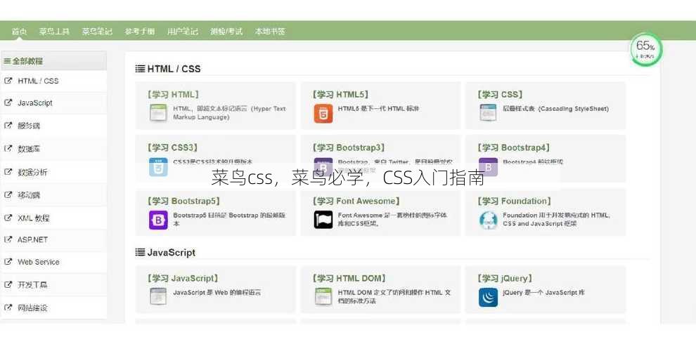The image size is (696, 344).
Task: Open the 用户笔记 nav item
Action: (182, 32)
